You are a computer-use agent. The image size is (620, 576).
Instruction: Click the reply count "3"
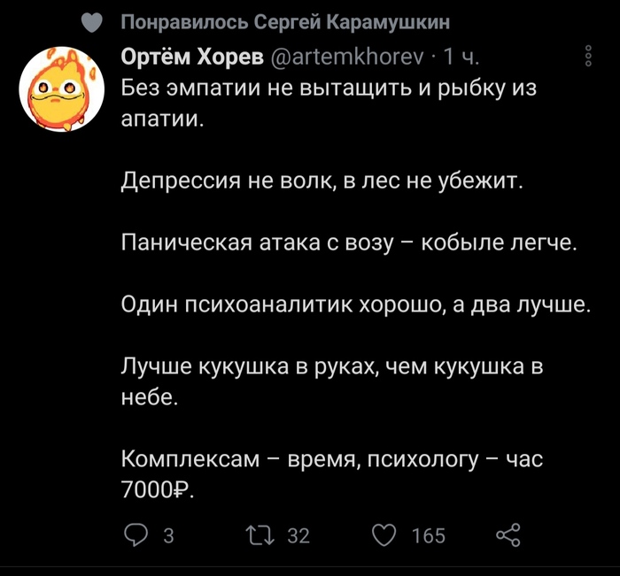pyautogui.click(x=168, y=536)
